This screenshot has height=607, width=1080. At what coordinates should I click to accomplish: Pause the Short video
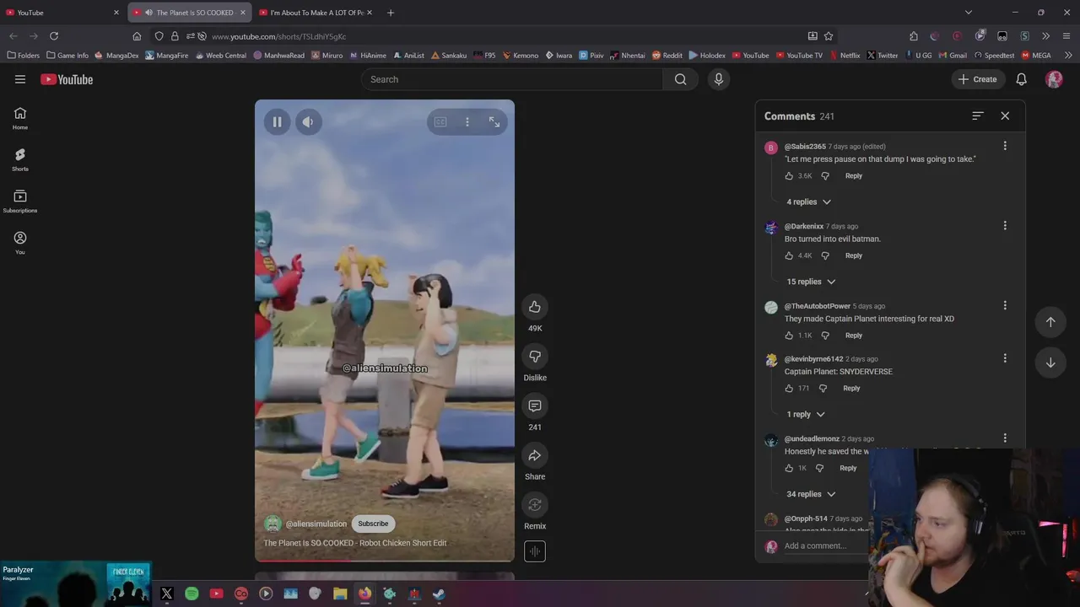pyautogui.click(x=277, y=122)
